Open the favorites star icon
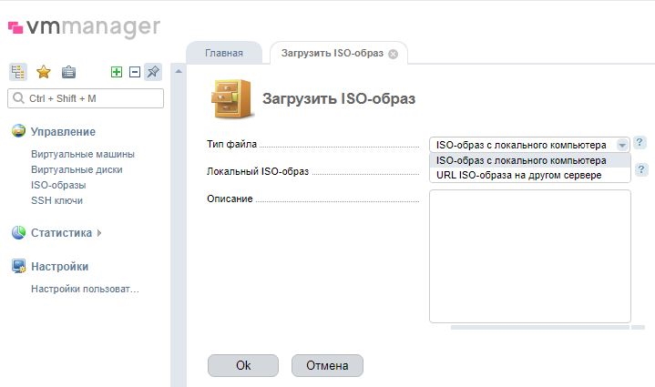 44,72
